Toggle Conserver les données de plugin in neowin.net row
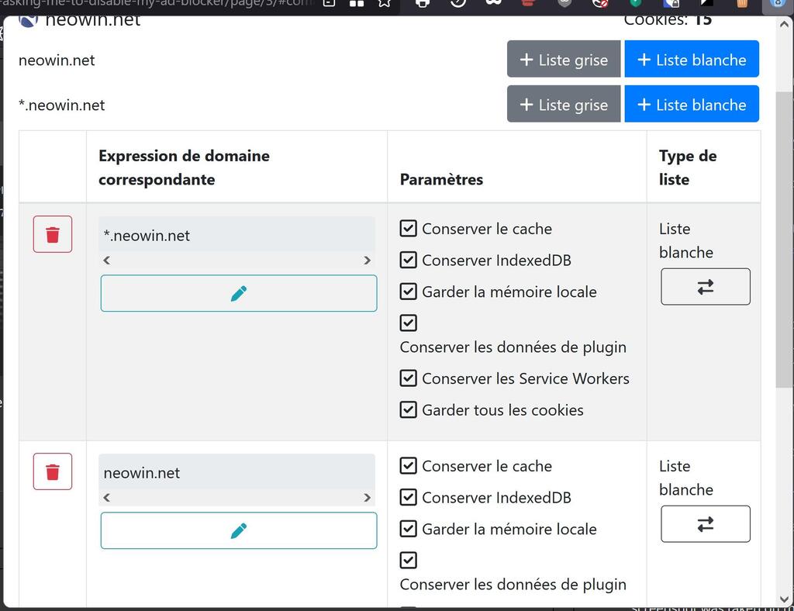 tap(408, 560)
